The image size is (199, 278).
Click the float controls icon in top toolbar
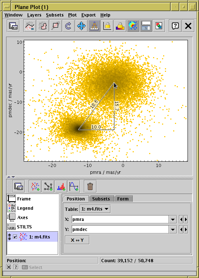13,26
